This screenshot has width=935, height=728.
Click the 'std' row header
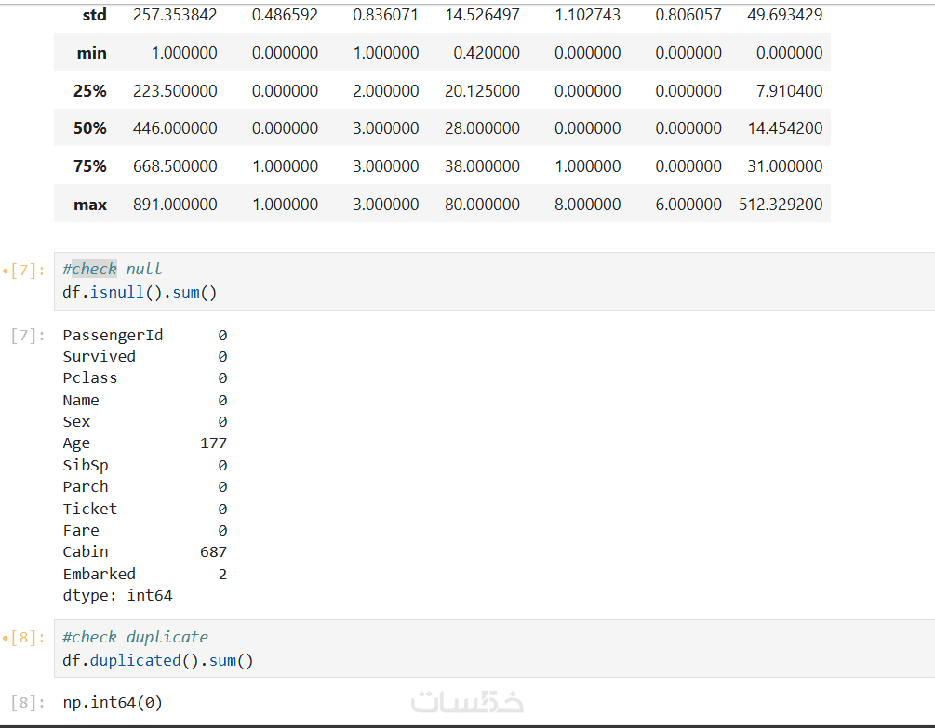94,15
